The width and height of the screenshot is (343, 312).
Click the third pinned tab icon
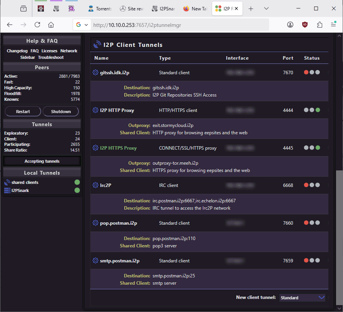[71, 8]
